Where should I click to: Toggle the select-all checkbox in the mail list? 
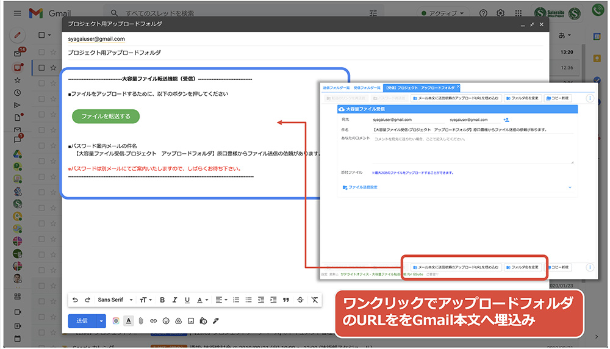(x=41, y=35)
